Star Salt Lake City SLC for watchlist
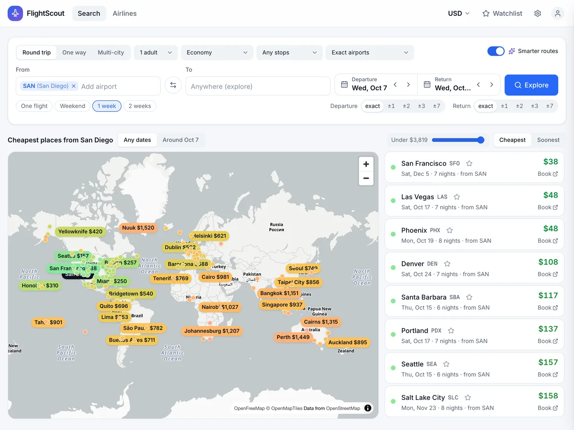574x430 pixels. click(468, 398)
